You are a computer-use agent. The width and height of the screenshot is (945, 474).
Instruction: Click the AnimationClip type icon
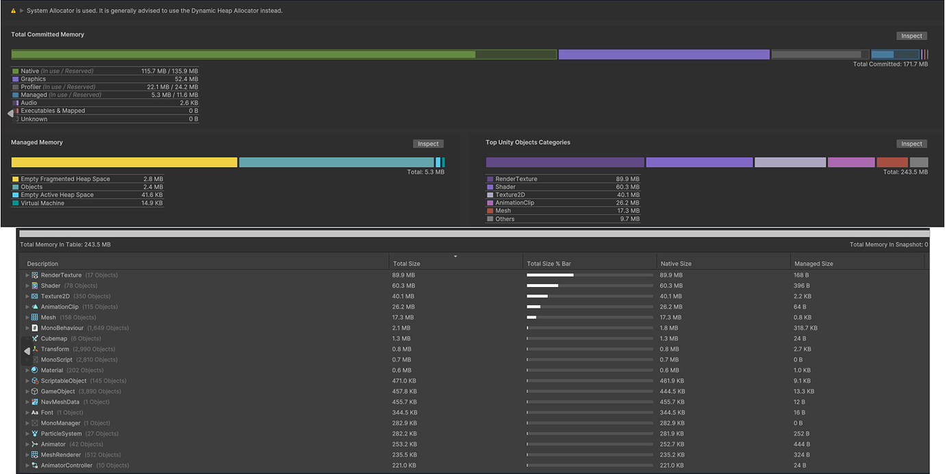35,307
